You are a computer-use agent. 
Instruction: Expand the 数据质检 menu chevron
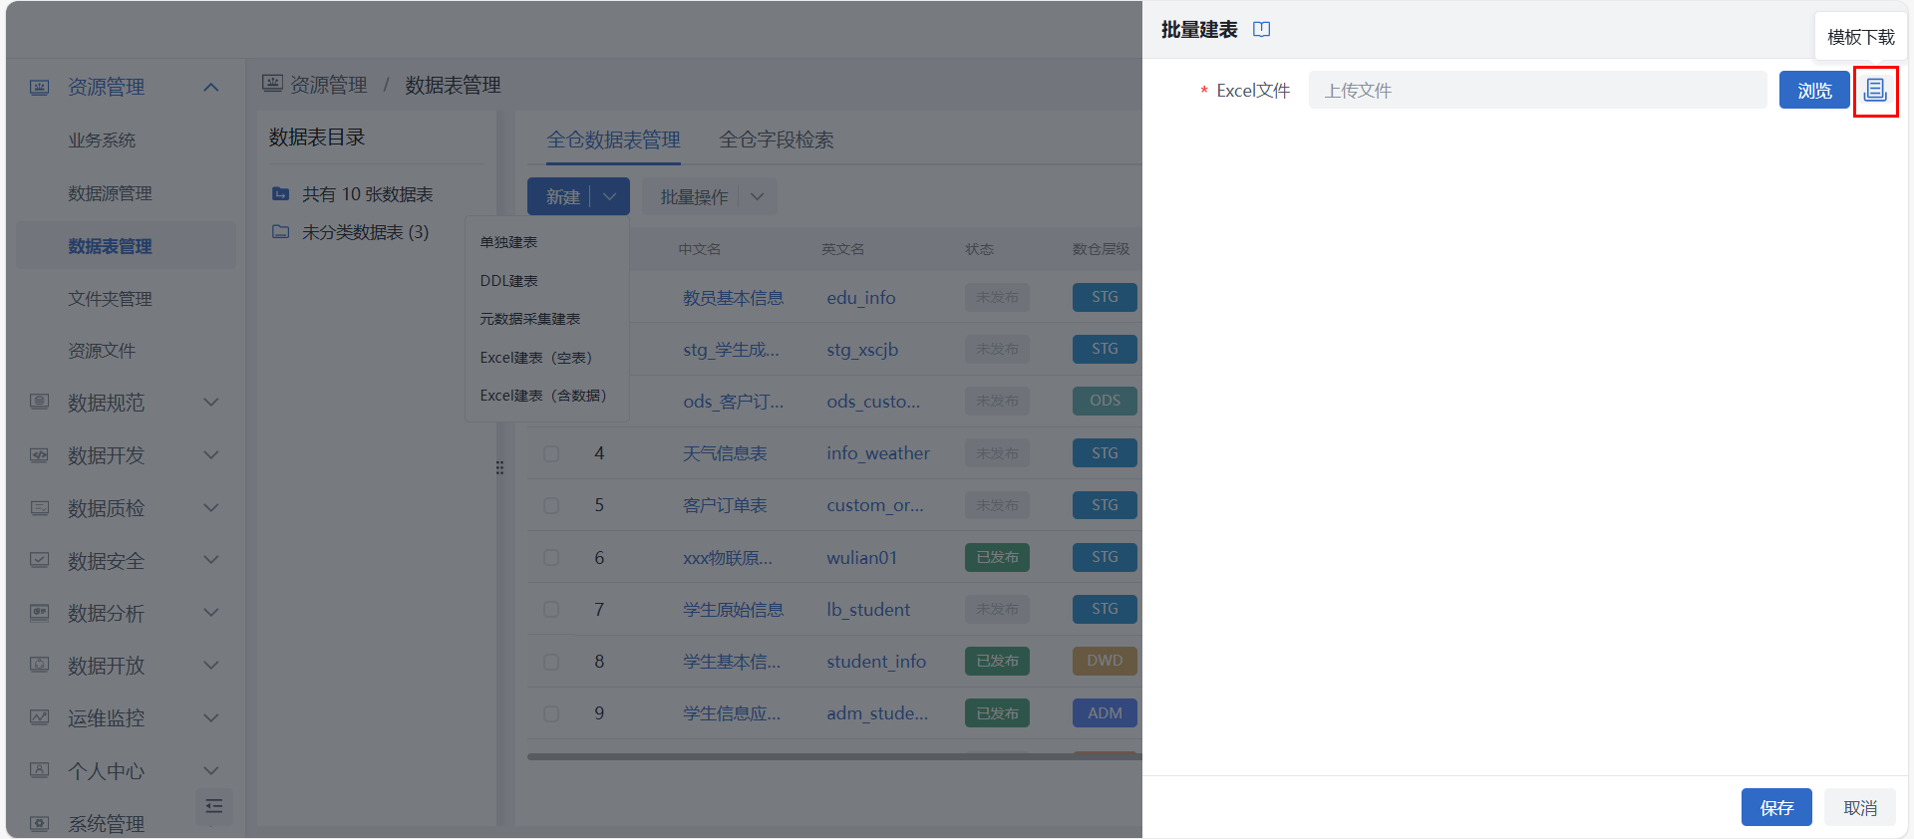[x=211, y=508]
